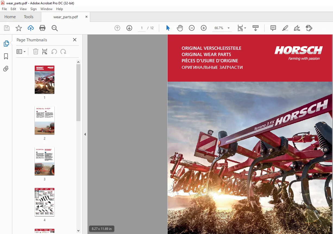Select page 3 thumbnail

pos(45,161)
